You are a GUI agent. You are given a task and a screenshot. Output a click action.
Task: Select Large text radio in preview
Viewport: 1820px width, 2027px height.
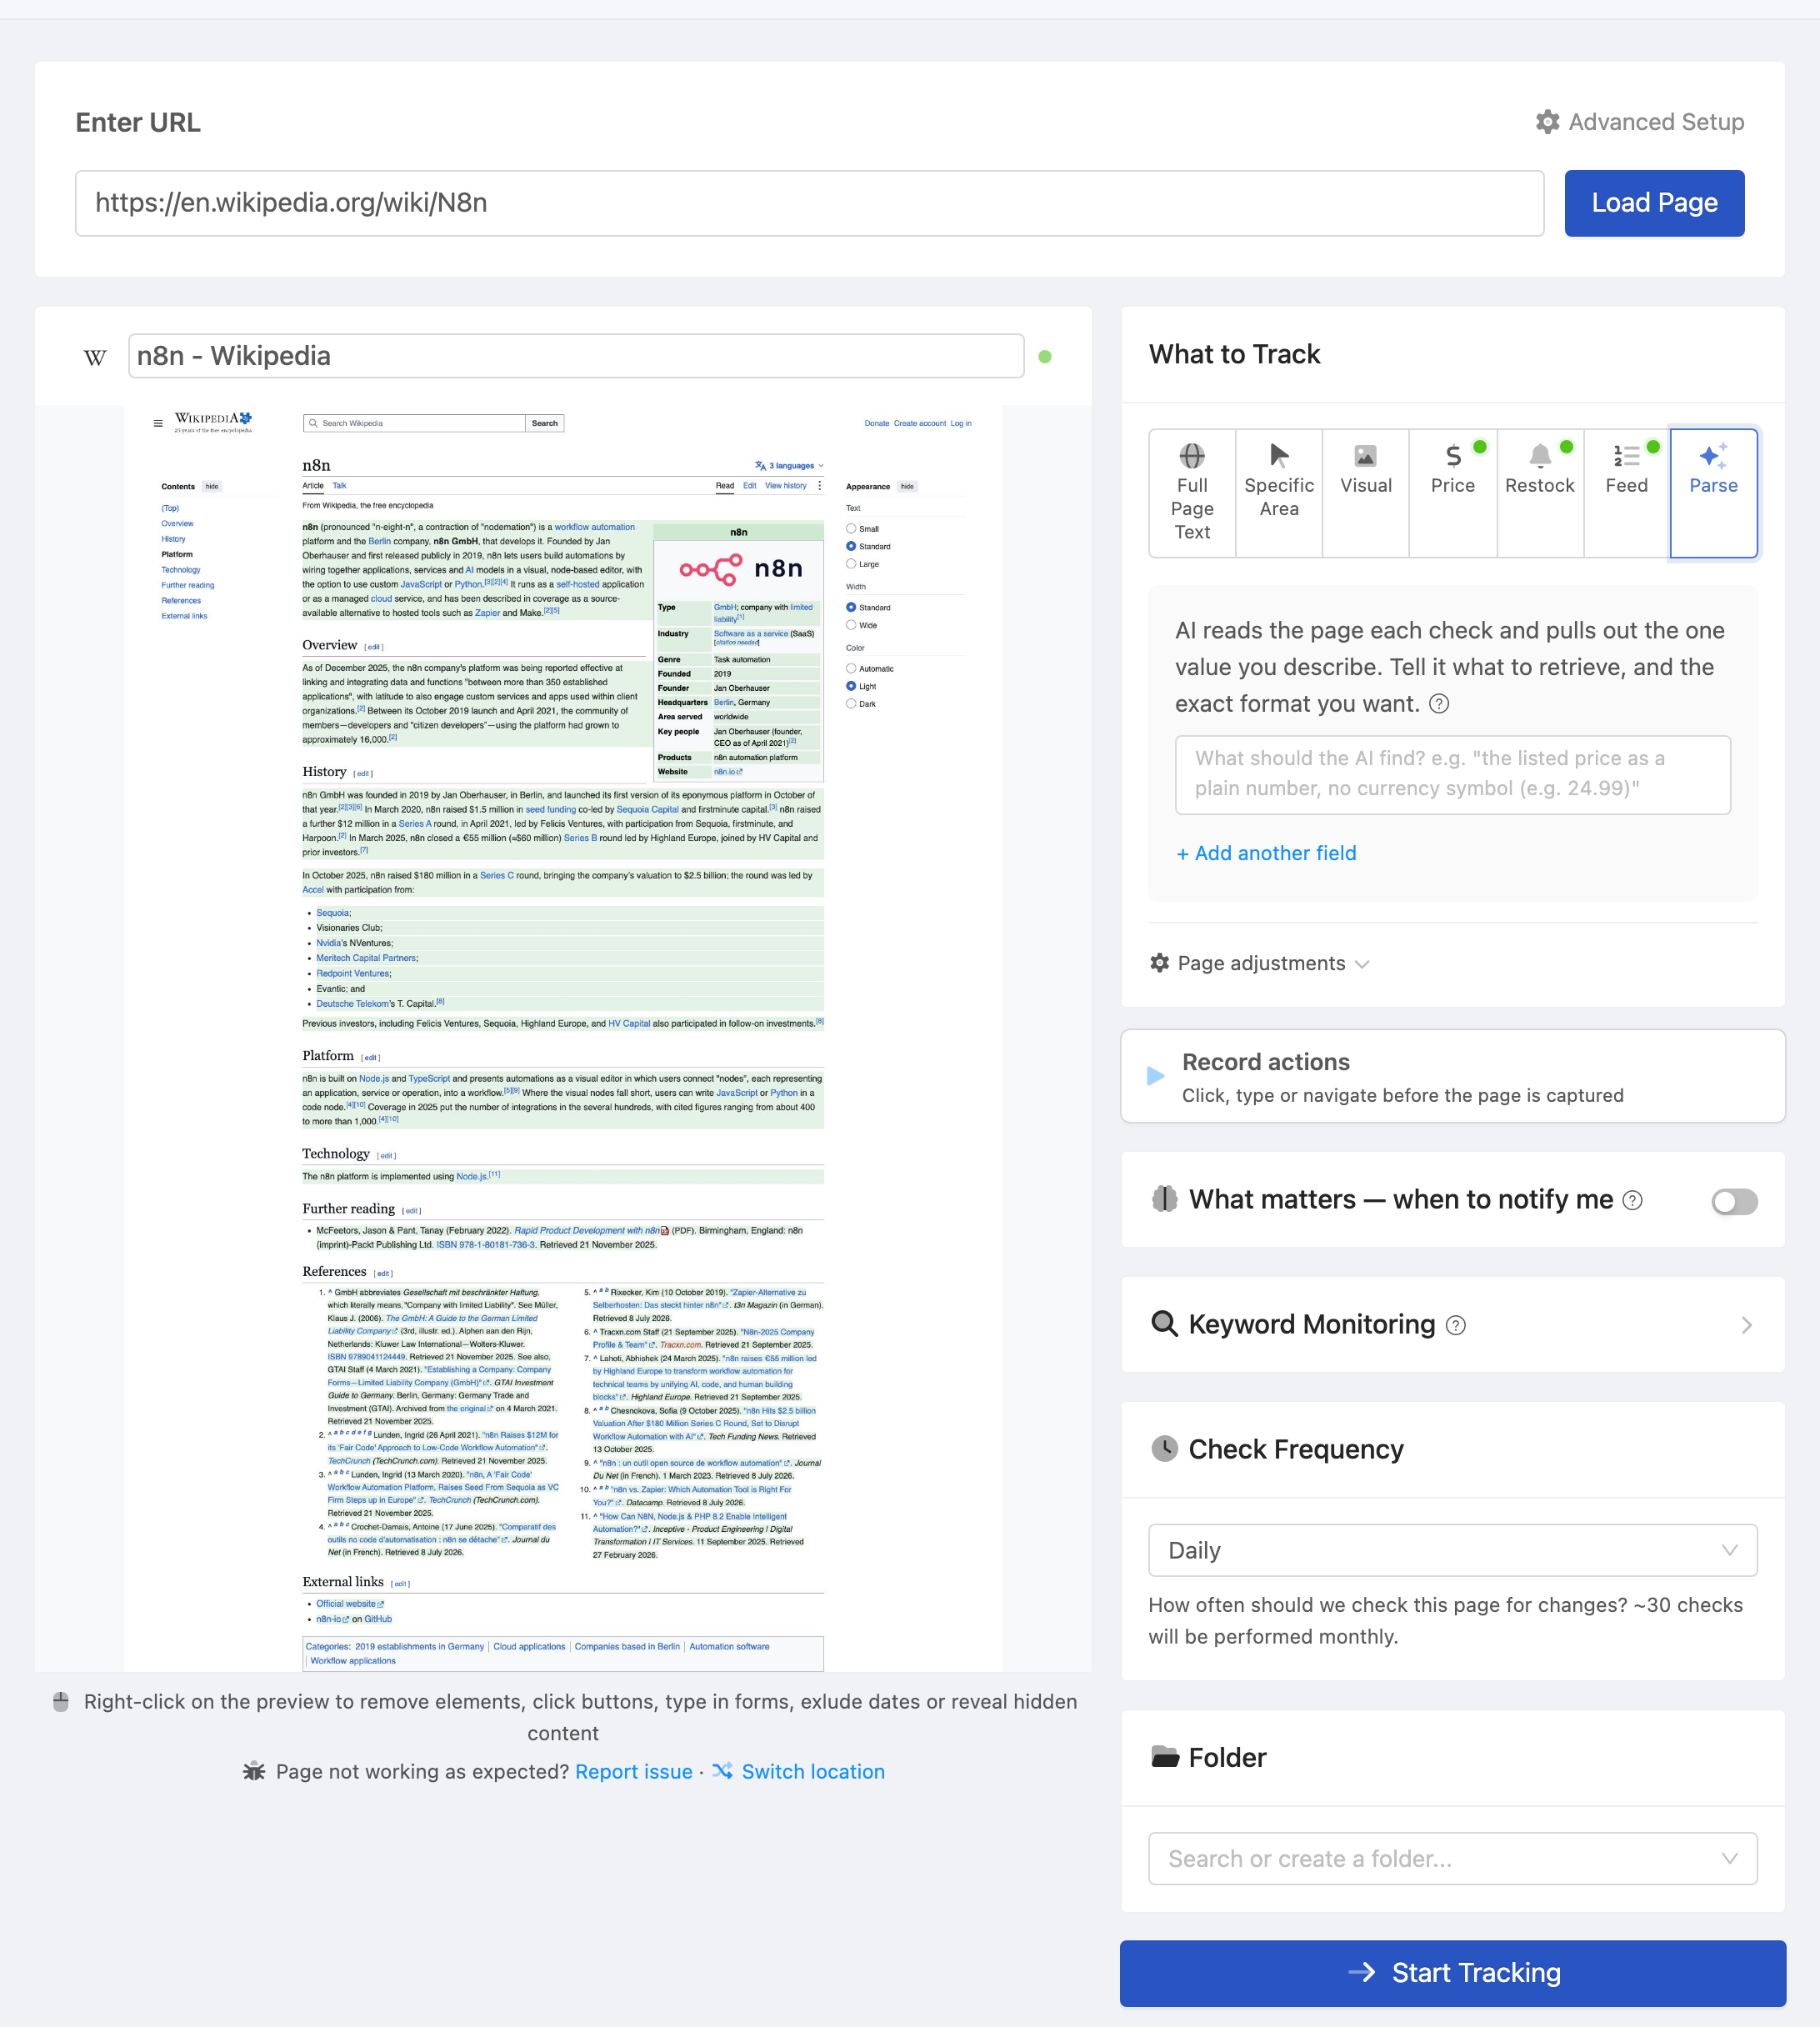[851, 564]
